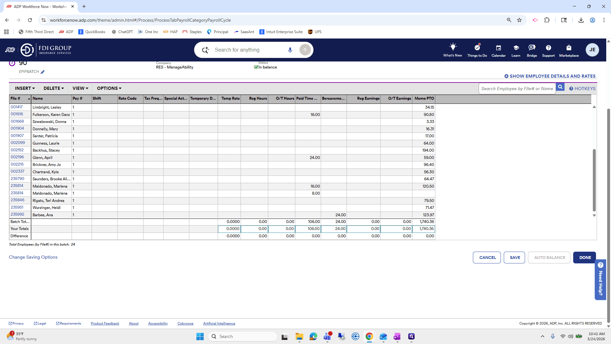
Task: Open the Learn graduation cap icon
Action: click(516, 48)
